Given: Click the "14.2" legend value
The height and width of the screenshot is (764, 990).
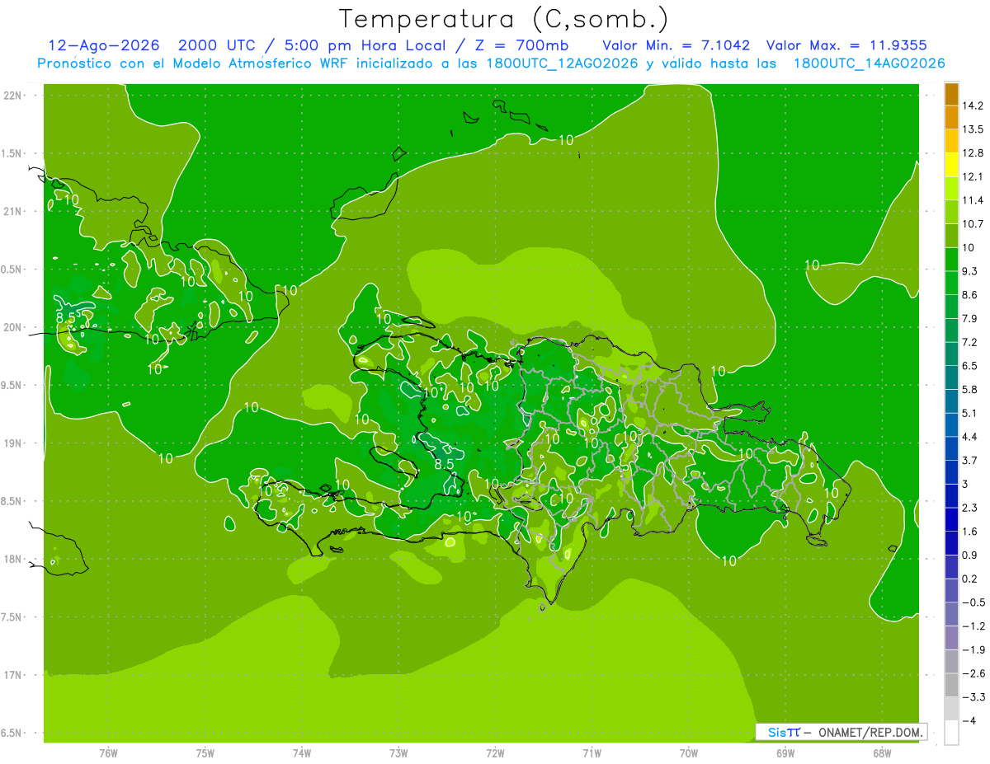Looking at the screenshot, I should pyautogui.click(x=973, y=105).
